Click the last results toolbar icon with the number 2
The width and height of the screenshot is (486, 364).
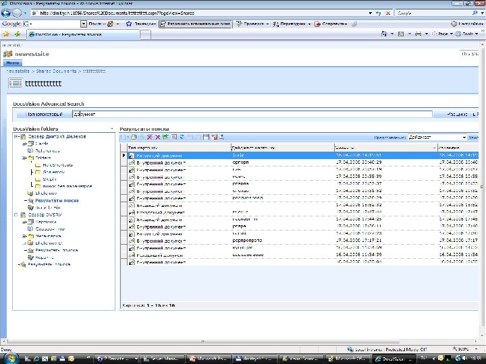(x=222, y=137)
